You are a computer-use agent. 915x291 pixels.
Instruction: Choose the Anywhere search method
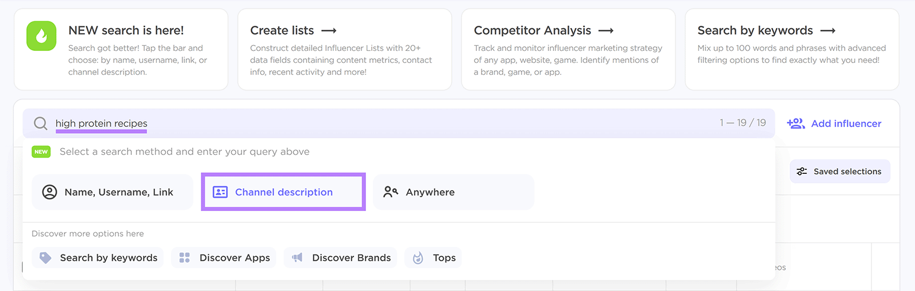tap(453, 192)
